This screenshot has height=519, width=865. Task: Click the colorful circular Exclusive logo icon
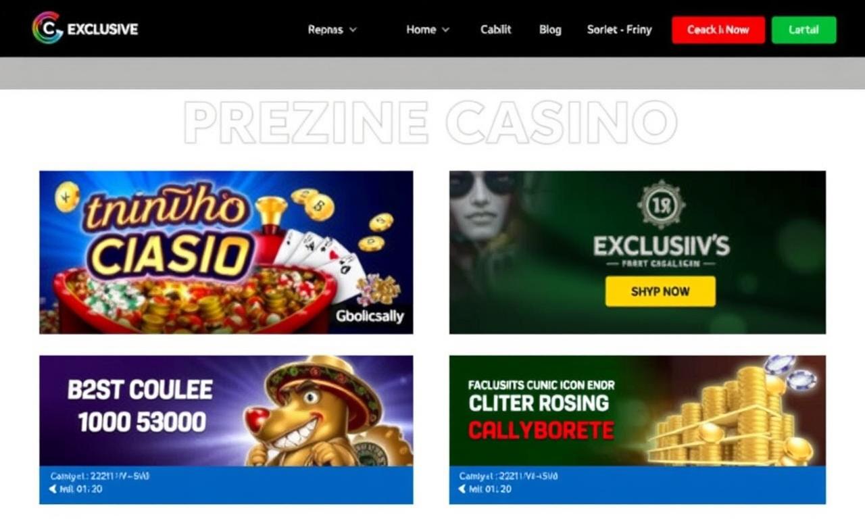pyautogui.click(x=47, y=28)
